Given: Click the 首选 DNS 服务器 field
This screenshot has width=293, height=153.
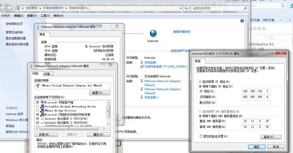Looking at the screenshot, I should tap(256, 121).
